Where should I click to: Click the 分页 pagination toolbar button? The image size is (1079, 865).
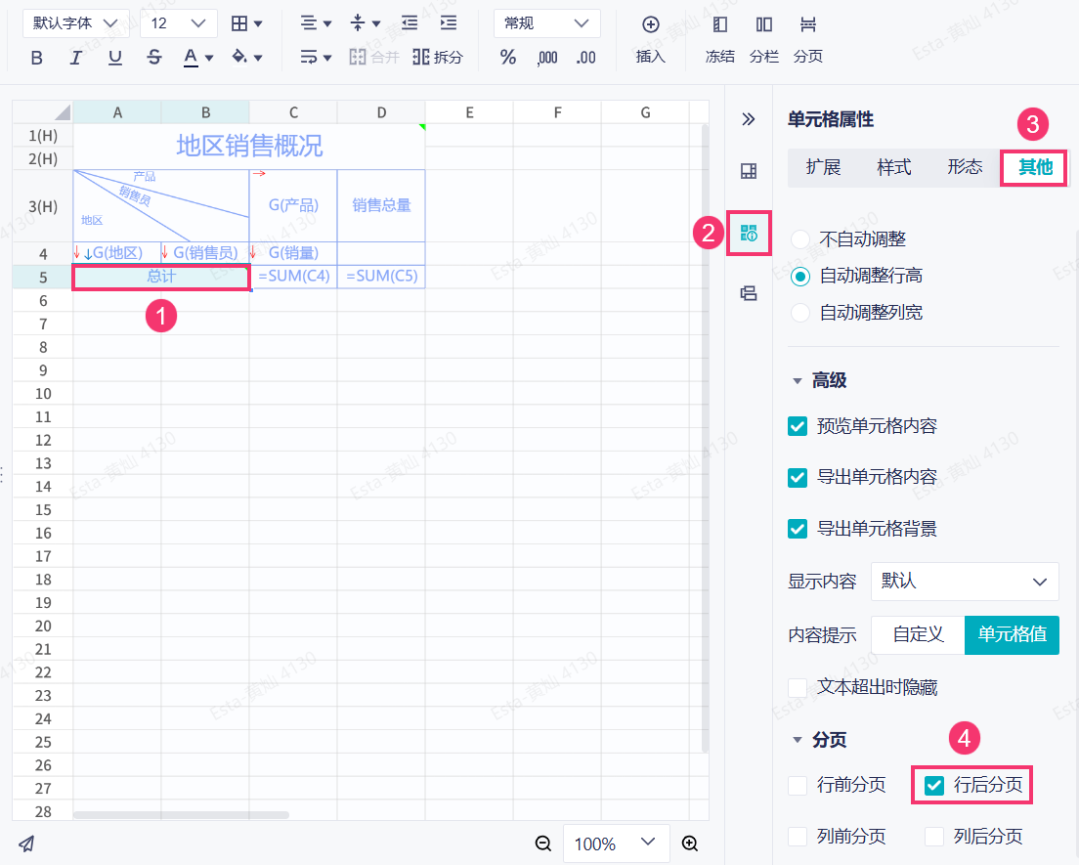[808, 40]
